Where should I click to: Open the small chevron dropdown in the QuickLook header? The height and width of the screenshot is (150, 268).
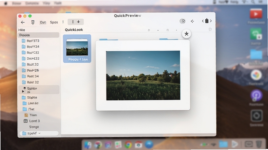[x=158, y=30]
